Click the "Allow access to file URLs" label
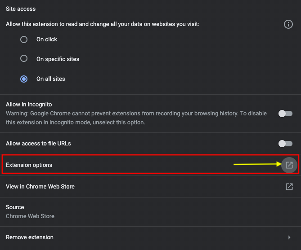 coord(38,144)
